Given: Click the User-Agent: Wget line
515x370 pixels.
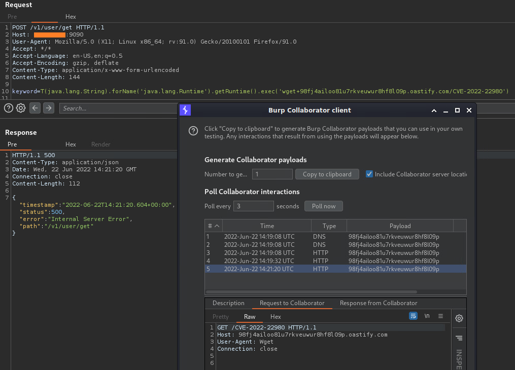Looking at the screenshot, I should [x=245, y=342].
